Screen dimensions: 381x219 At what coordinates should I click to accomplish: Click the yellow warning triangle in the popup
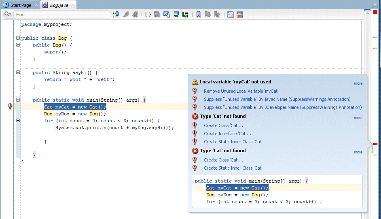tap(195, 82)
